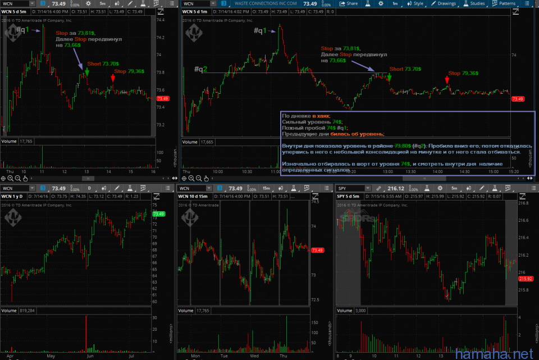The image size is (539, 360).
Task: Select the pan hand tool under WCN 5m chart
Action: [x=25, y=178]
